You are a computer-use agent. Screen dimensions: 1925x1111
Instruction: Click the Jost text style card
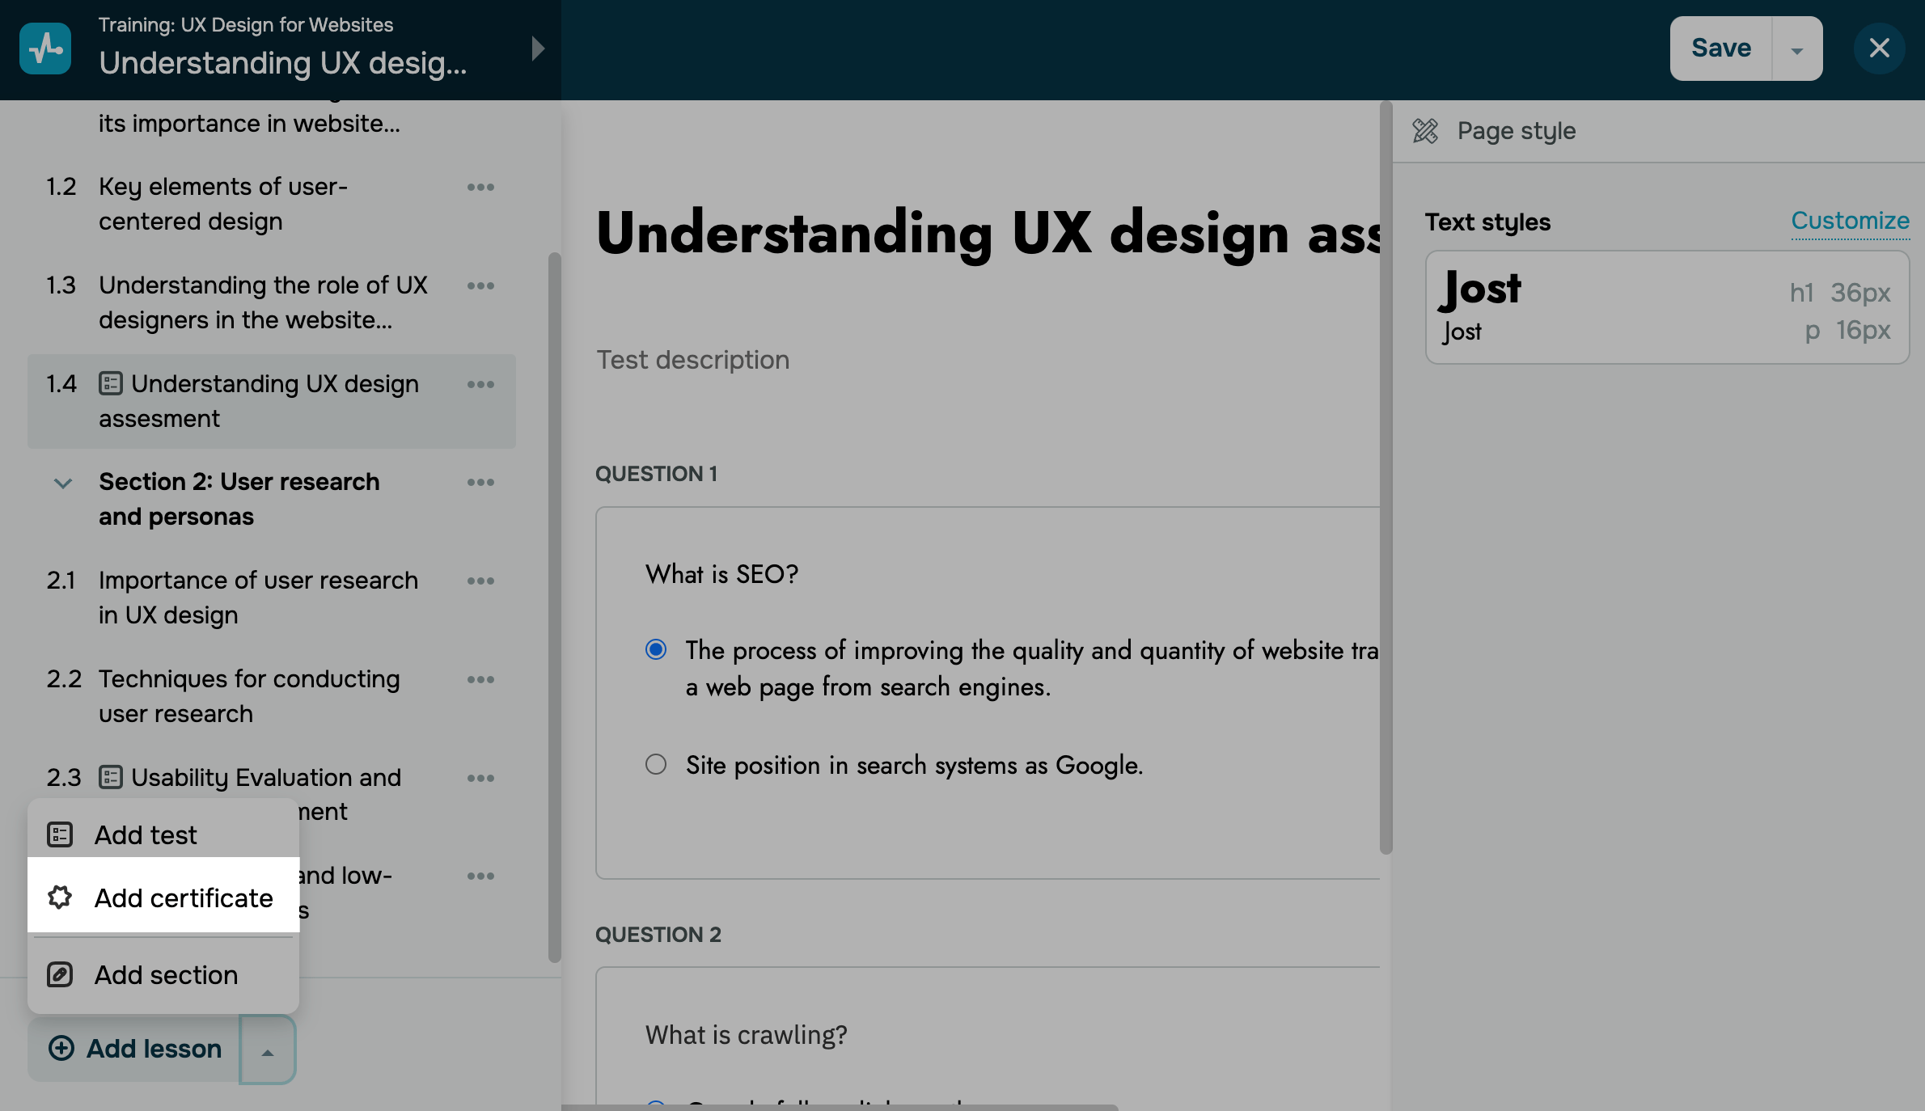tap(1666, 307)
